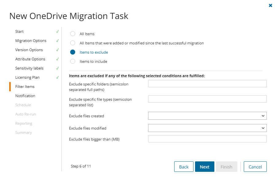Click the Next button
This screenshot has width=276, height=181.
click(205, 167)
